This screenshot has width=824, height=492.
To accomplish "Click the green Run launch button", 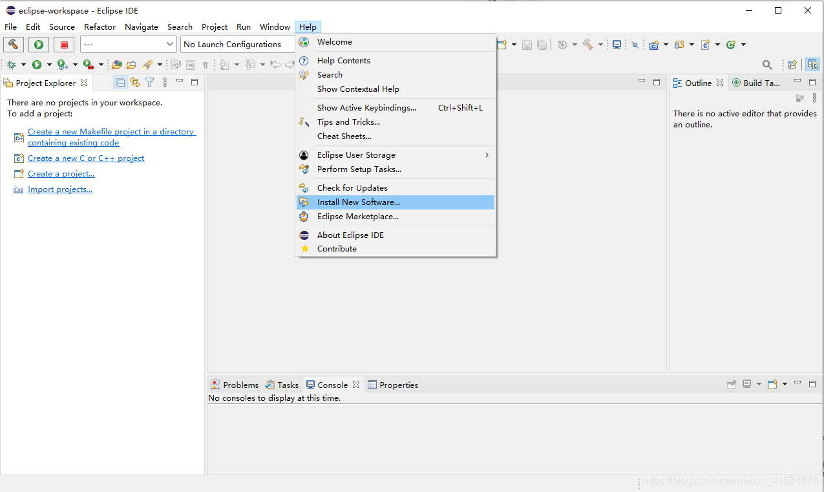I will (39, 45).
